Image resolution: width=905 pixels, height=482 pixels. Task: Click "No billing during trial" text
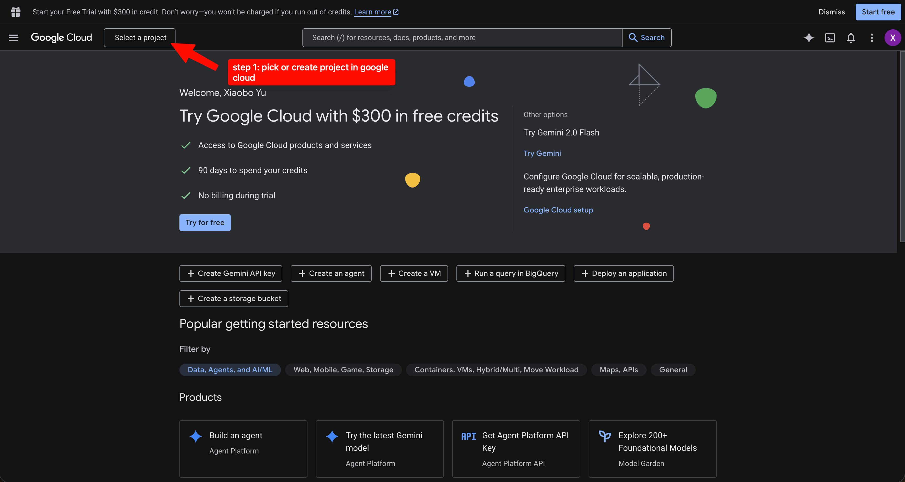click(x=237, y=195)
